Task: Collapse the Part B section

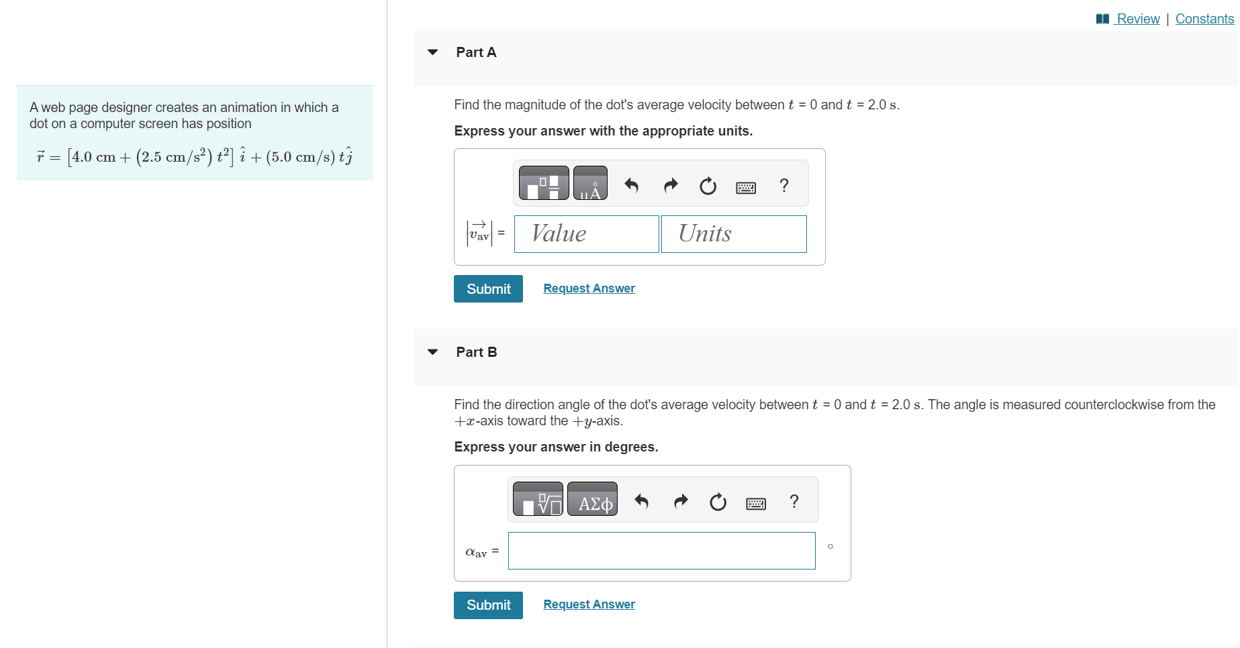Action: 433,352
